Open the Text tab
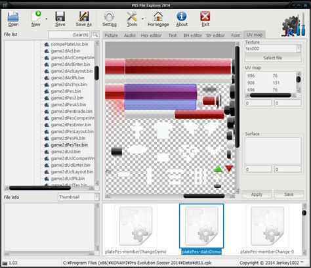 (x=173, y=35)
